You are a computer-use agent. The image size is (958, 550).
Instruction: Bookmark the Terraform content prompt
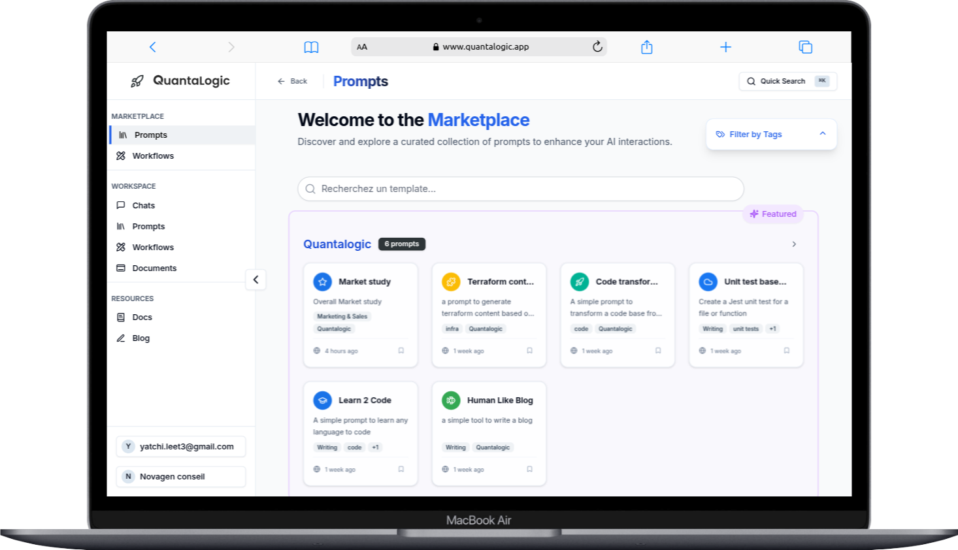click(x=529, y=351)
